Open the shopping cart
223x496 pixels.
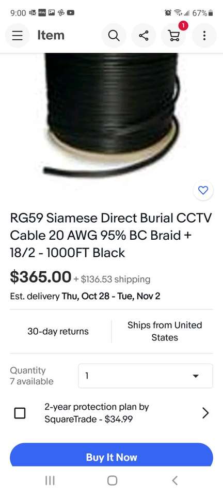click(x=174, y=36)
